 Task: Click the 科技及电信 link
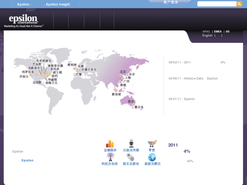[x=109, y=164]
